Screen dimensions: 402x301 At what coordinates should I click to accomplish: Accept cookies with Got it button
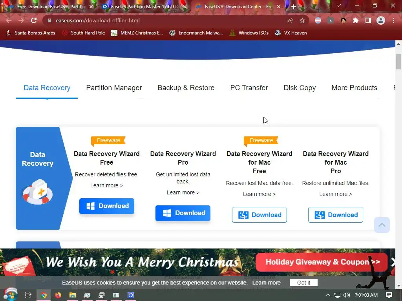click(x=303, y=283)
